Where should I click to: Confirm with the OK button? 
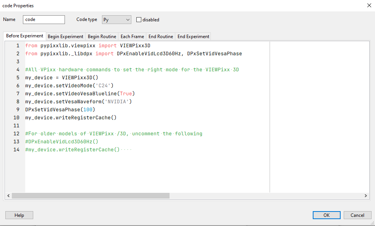(327, 215)
